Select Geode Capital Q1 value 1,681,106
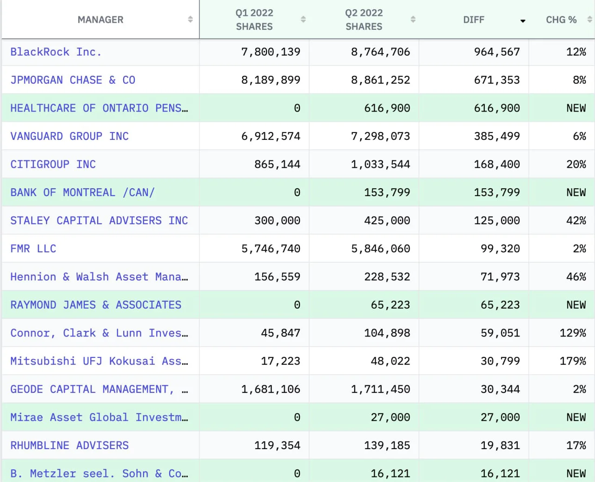 271,390
